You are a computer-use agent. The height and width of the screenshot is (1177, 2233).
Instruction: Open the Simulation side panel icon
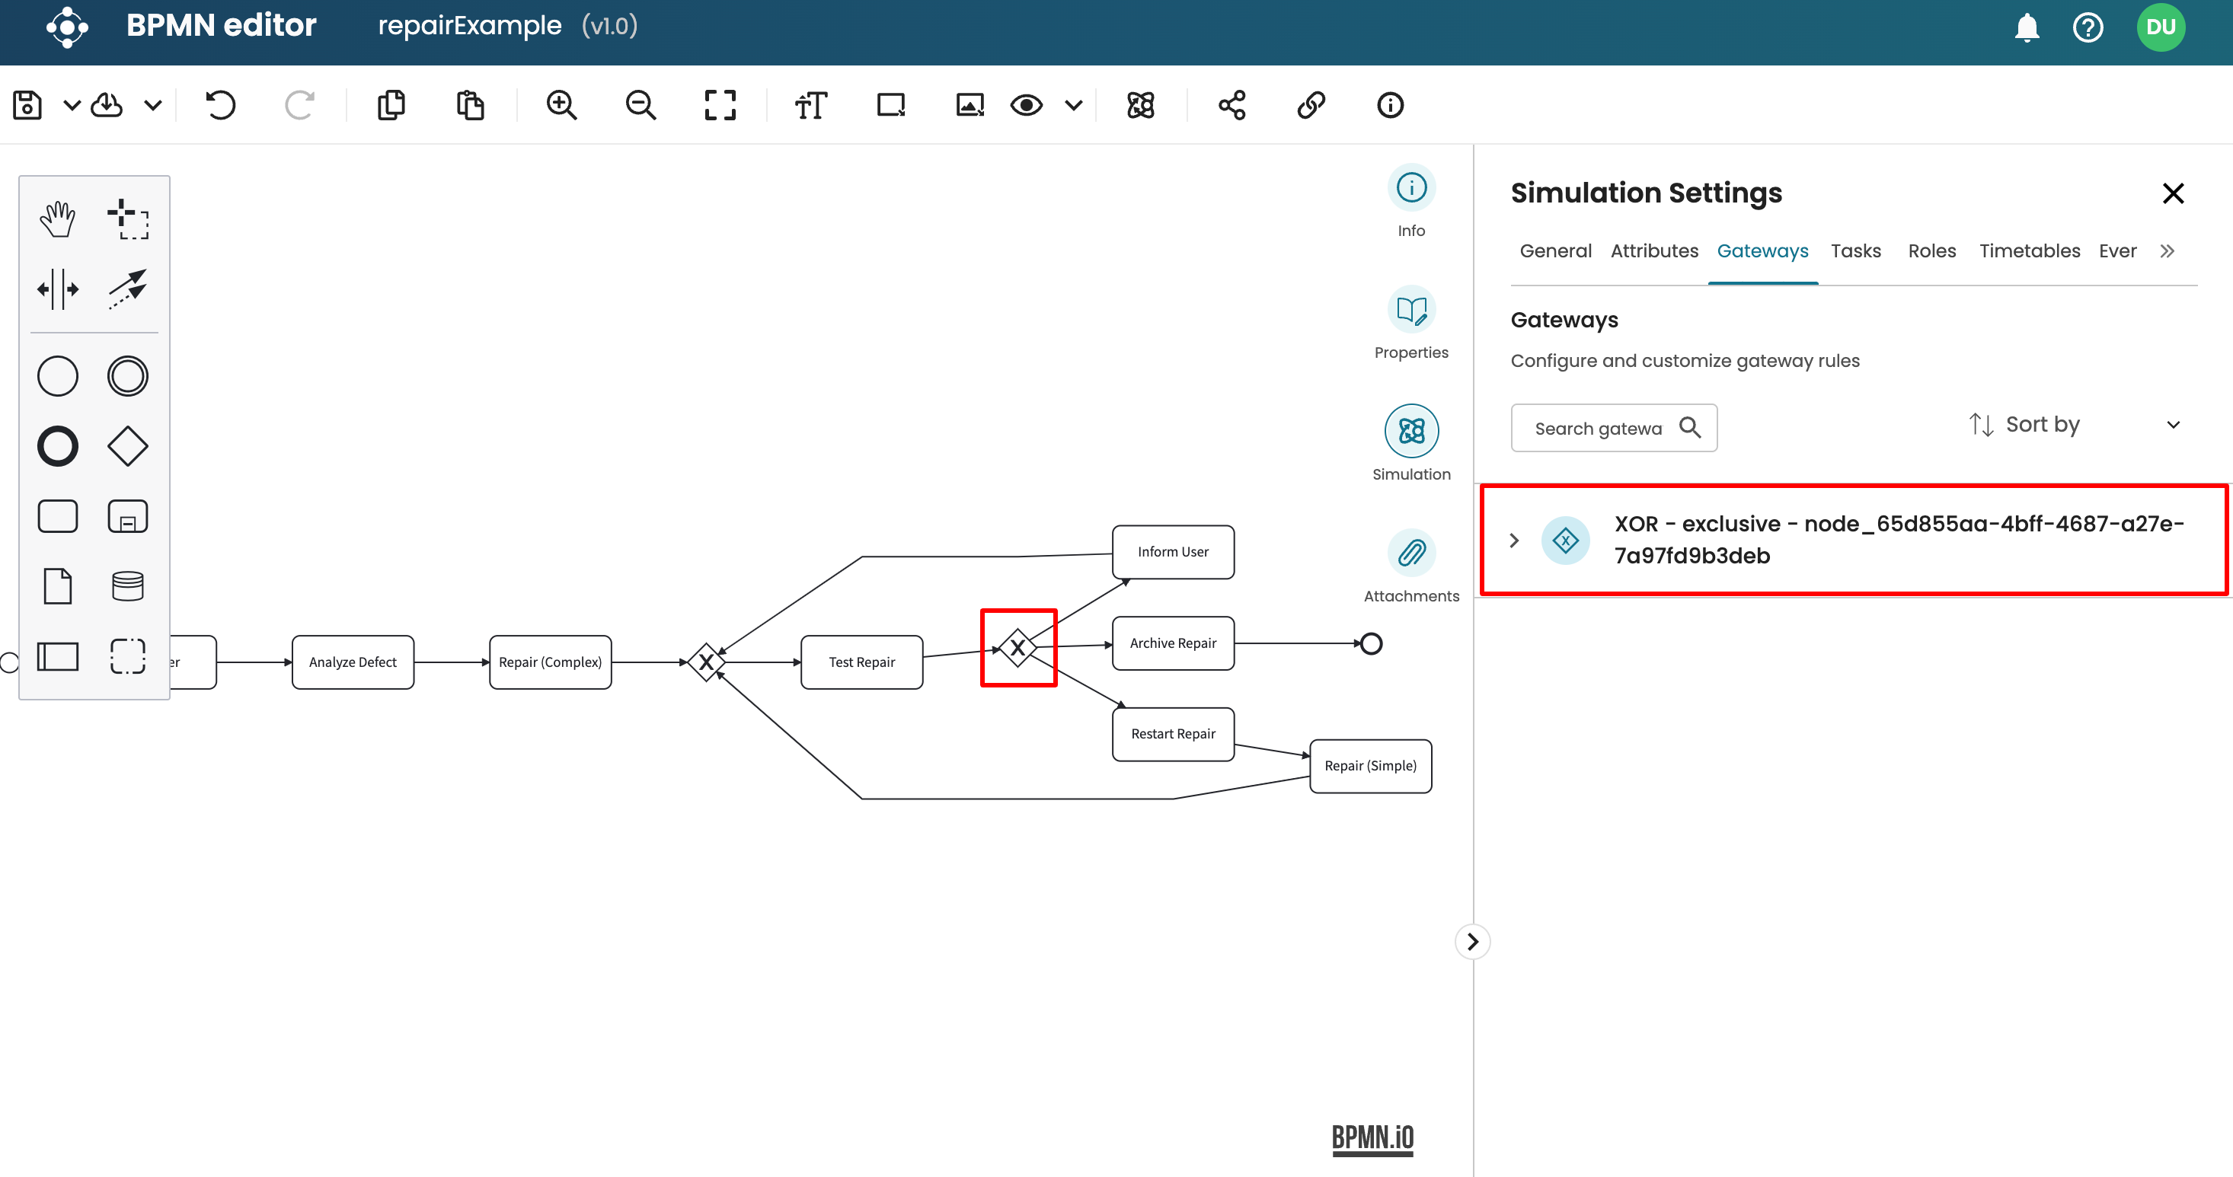[x=1410, y=431]
